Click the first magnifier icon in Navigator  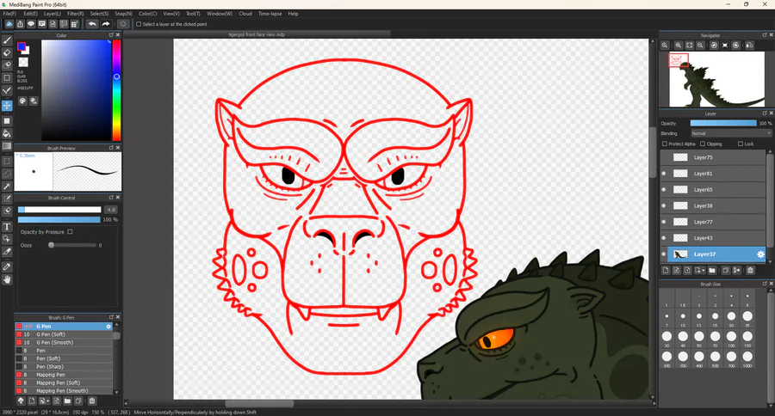click(x=665, y=45)
